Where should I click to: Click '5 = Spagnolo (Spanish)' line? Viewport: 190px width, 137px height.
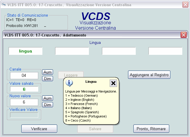82,112
